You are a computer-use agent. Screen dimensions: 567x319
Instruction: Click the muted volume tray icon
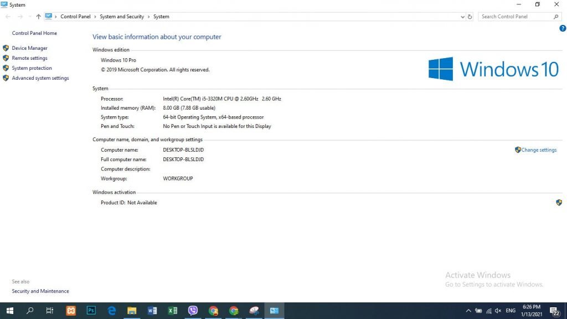pyautogui.click(x=498, y=311)
